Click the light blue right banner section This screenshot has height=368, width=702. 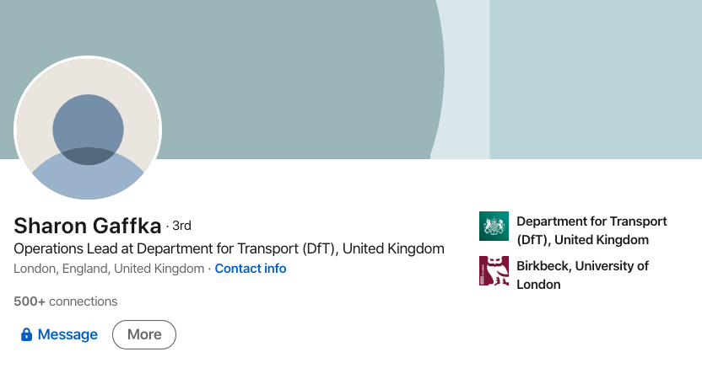596,79
